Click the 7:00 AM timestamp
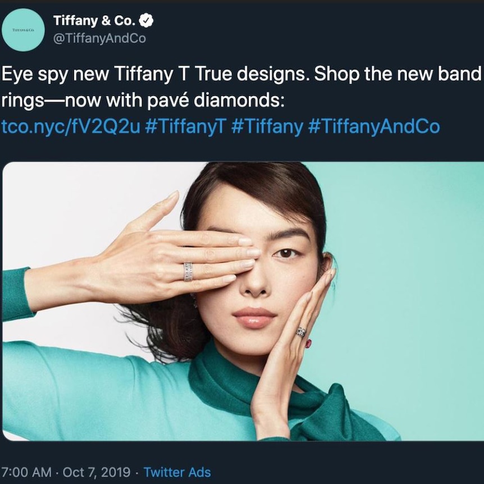Image resolution: width=484 pixels, height=484 pixels. 26,472
